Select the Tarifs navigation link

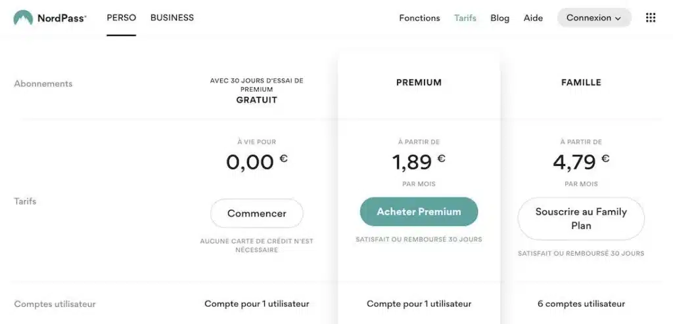click(465, 18)
